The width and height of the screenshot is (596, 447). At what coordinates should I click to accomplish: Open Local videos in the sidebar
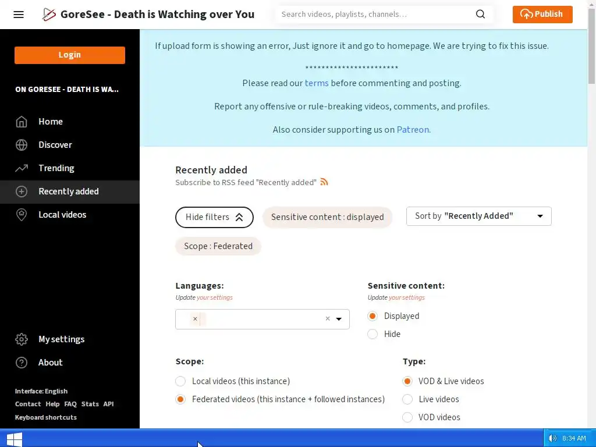tap(70, 215)
